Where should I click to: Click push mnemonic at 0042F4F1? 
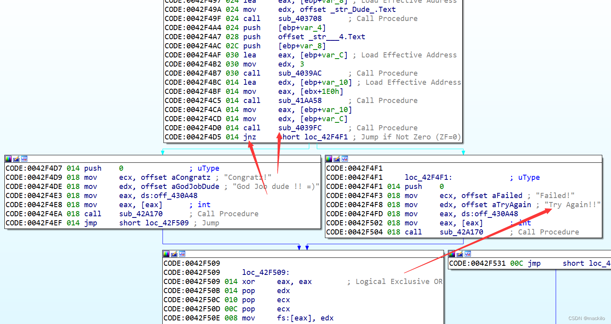click(x=413, y=187)
